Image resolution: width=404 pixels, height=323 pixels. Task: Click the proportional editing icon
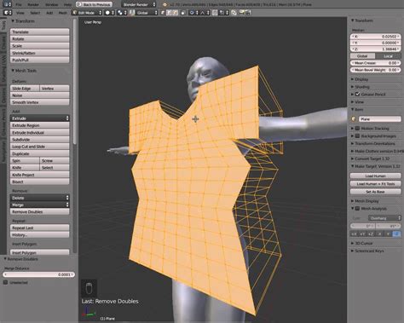pos(193,13)
